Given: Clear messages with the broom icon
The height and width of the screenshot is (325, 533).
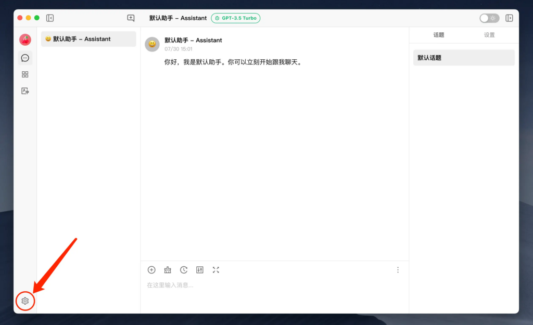Looking at the screenshot, I should 168,270.
